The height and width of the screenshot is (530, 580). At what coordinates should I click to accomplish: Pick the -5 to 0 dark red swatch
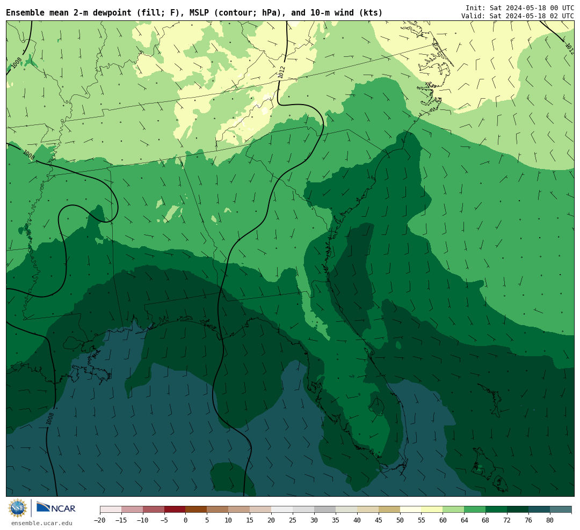point(175,510)
